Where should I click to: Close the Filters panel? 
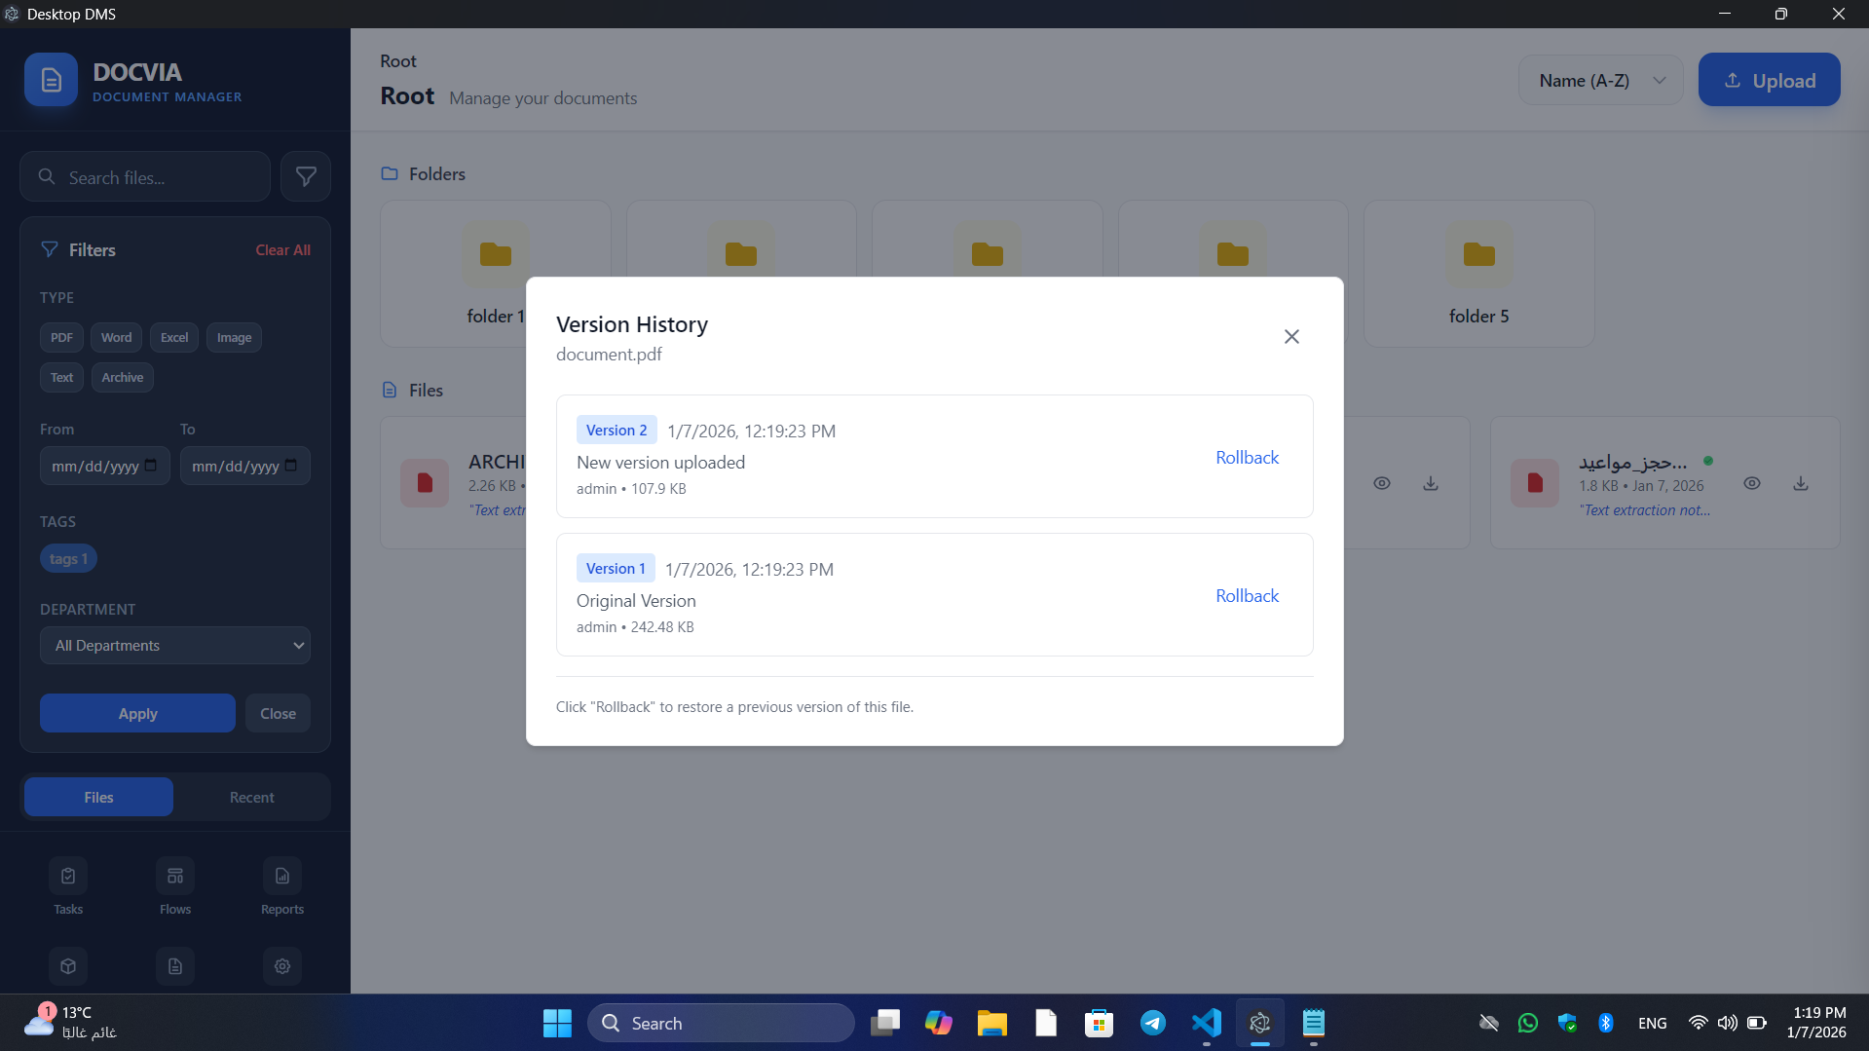[278, 713]
